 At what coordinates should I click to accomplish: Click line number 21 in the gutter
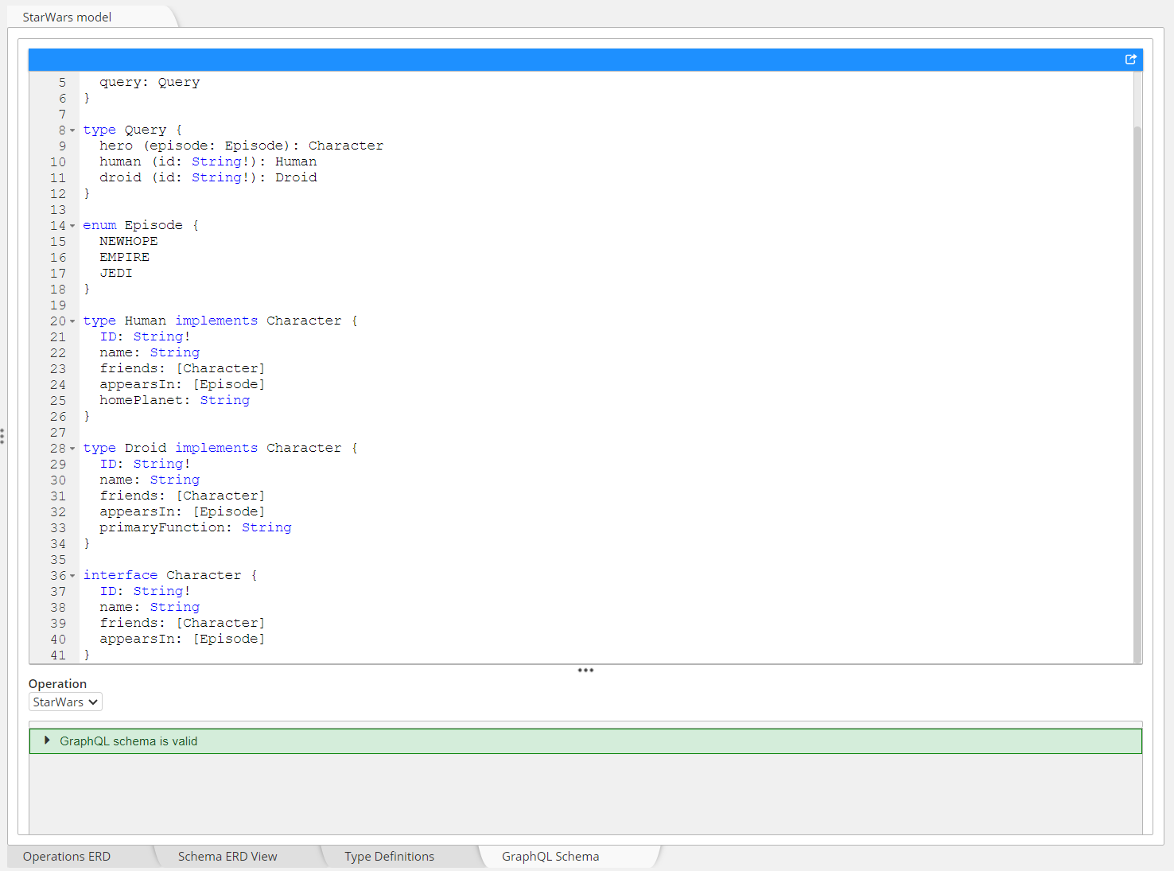(58, 337)
